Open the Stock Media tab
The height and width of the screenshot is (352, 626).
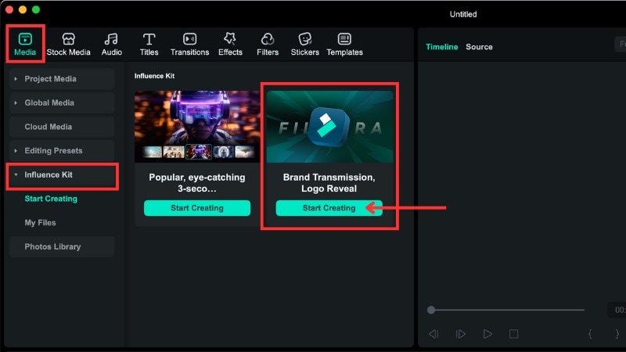68,44
